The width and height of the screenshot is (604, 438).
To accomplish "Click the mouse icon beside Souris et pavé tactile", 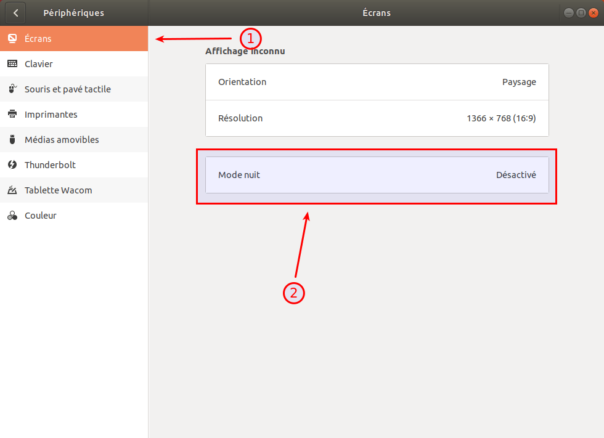I will pos(12,89).
